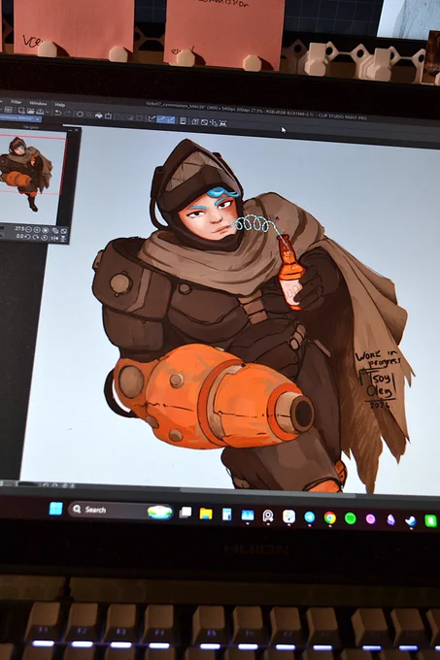Open the Filter menu

click(17, 102)
